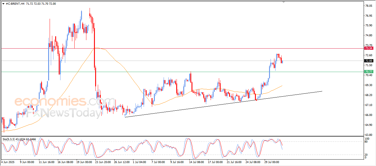Image resolution: width=376 pixels, height=166 pixels.
Task: Click the 75.90 price axis value
Action: (x=368, y=25)
